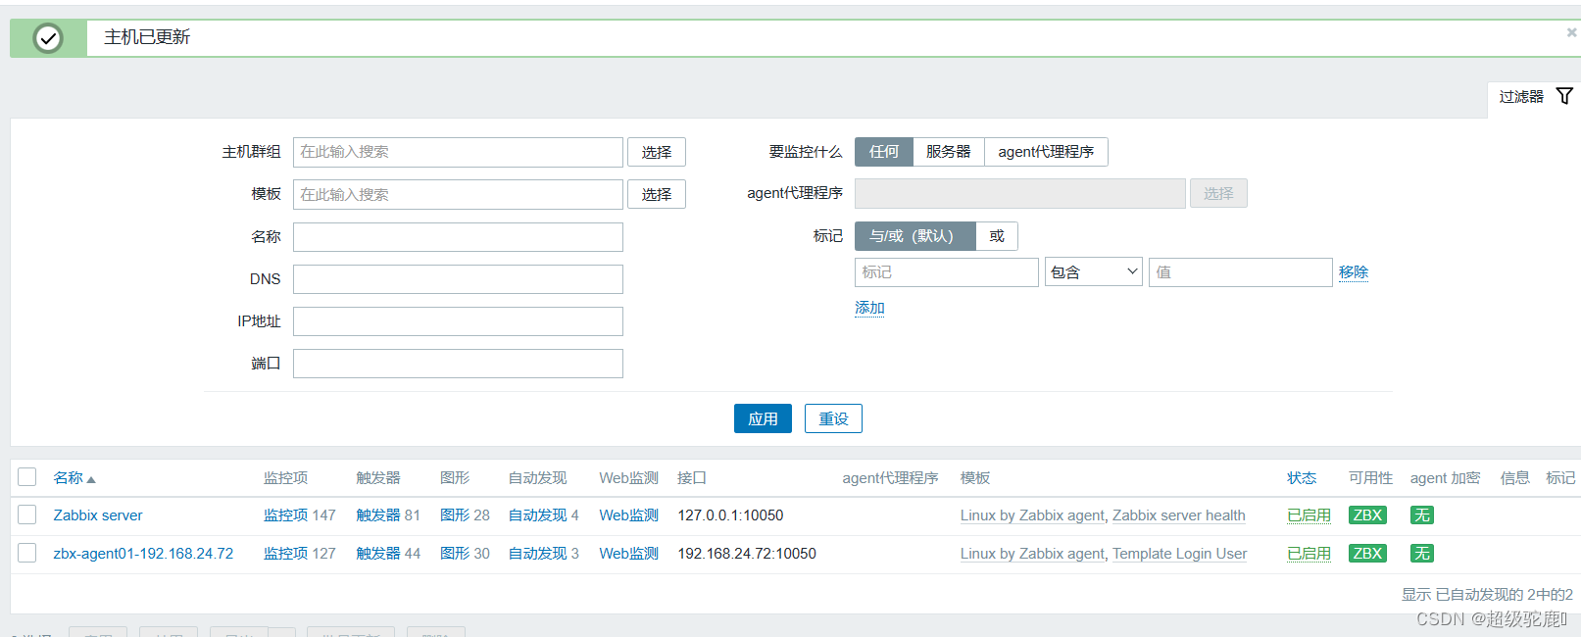Focus the 端口 filter input
Image resolution: width=1581 pixels, height=637 pixels.
tap(458, 364)
